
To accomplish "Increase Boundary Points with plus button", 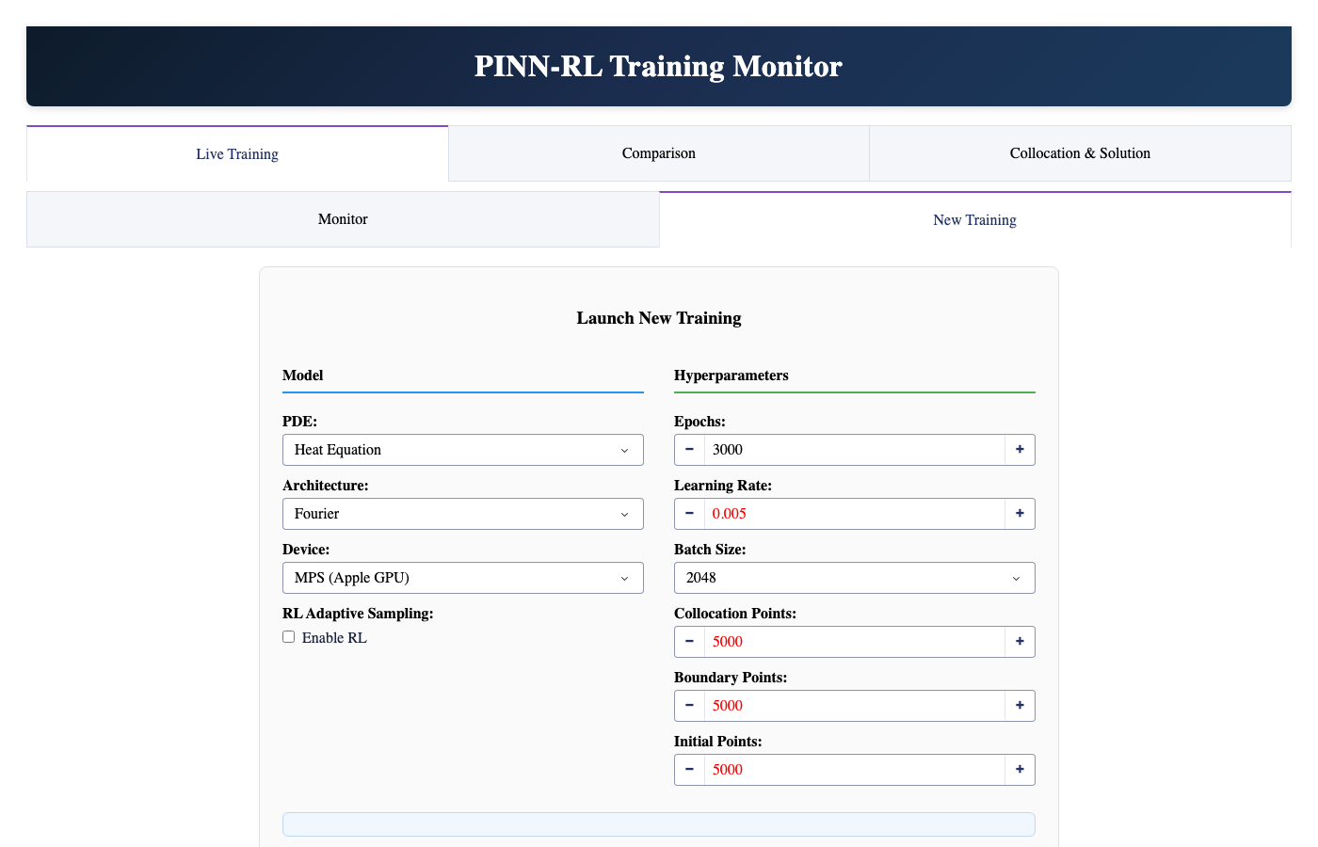I will pyautogui.click(x=1020, y=706).
